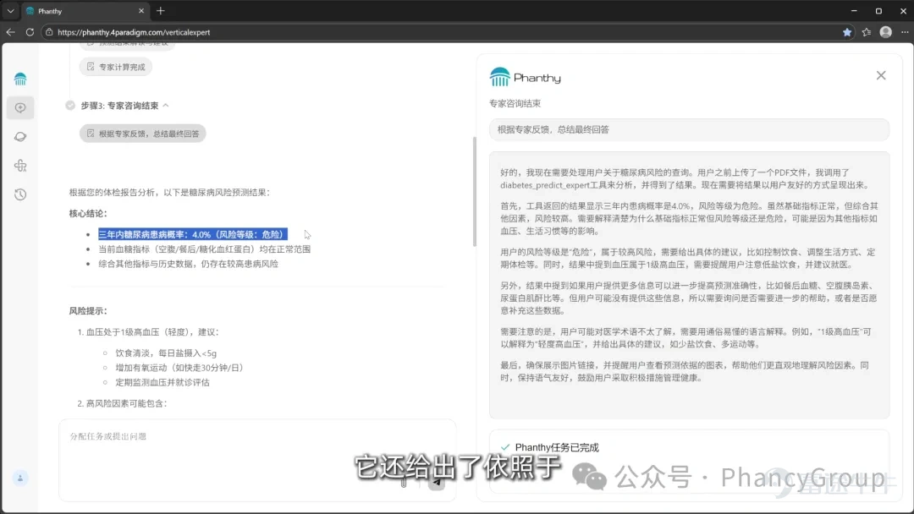Click the right panel 根据专家反馈 summary bar

coord(689,130)
